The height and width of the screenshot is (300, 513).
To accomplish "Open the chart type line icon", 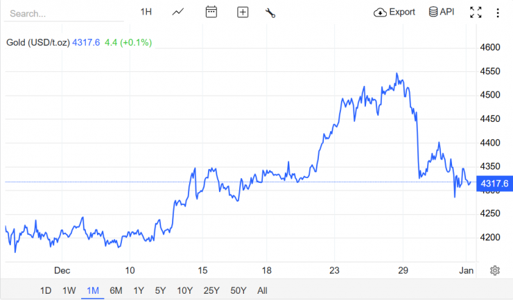I will click(x=178, y=12).
